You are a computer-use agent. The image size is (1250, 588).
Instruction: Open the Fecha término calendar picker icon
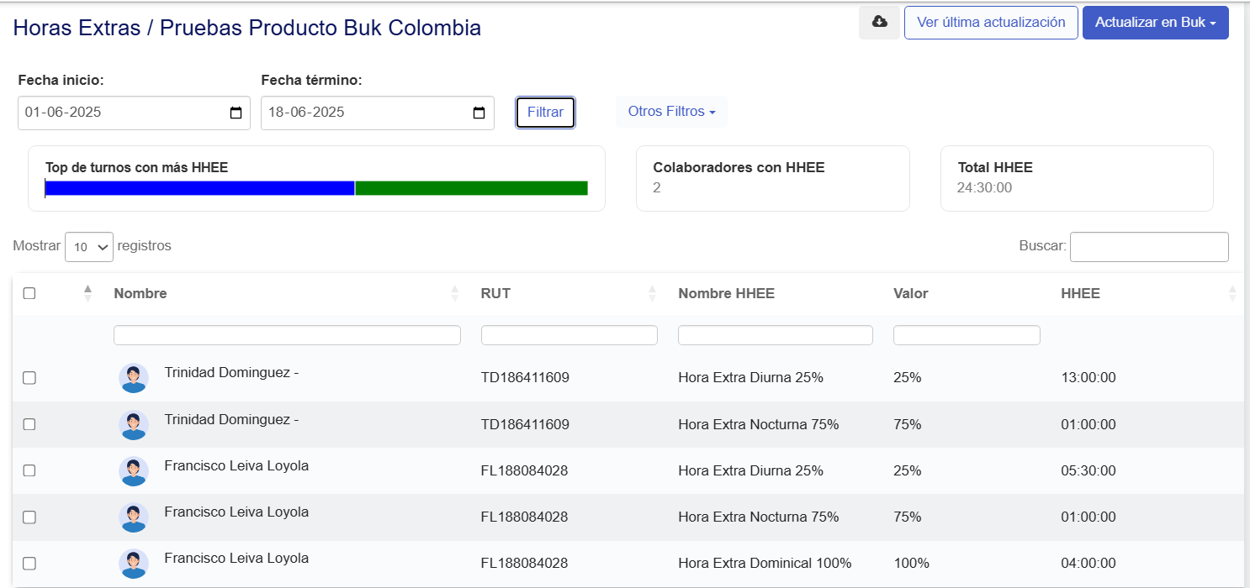click(x=479, y=113)
